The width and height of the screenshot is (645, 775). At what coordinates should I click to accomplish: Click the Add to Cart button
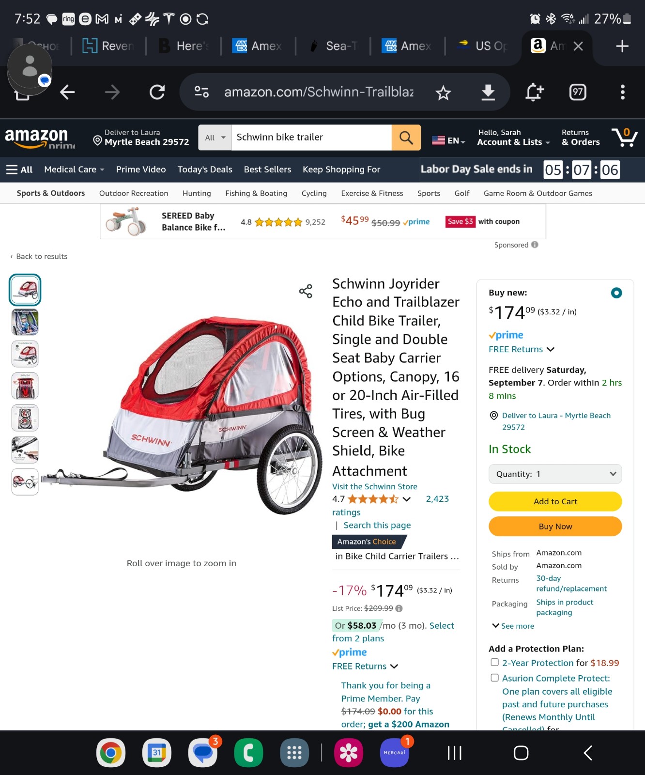click(x=555, y=501)
